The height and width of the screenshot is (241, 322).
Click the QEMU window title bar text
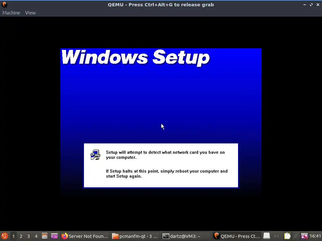coord(161,4)
